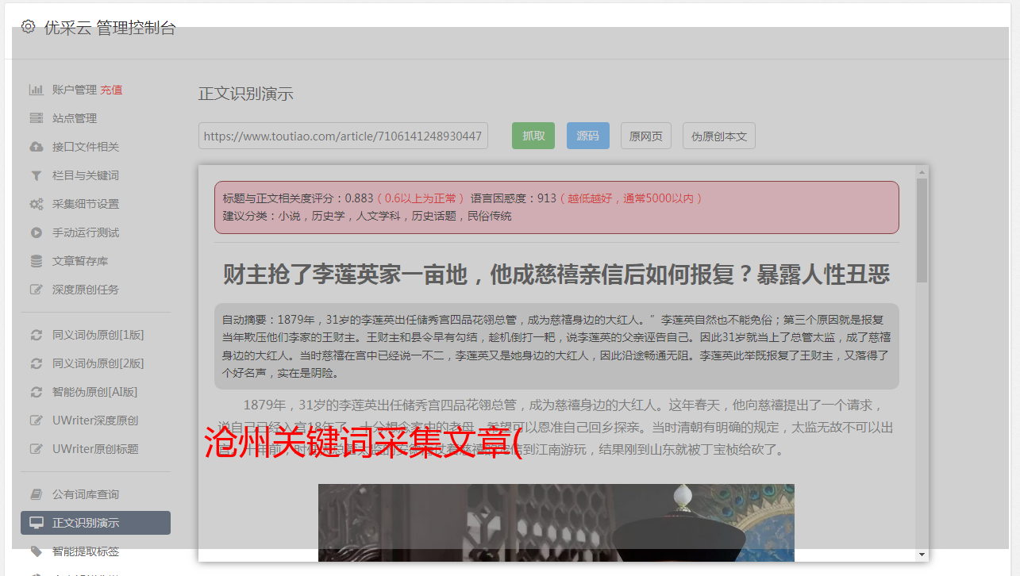1020x576 pixels.
Task: Click the edit icon for UWriter原创标题
Action: click(36, 449)
